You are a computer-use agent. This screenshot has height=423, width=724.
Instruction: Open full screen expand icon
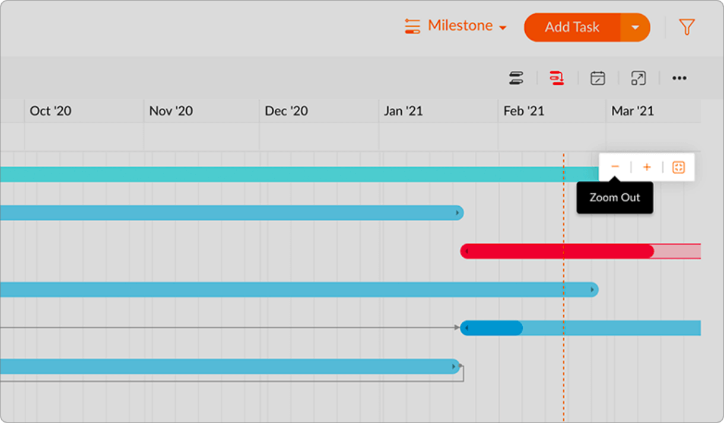tap(639, 78)
